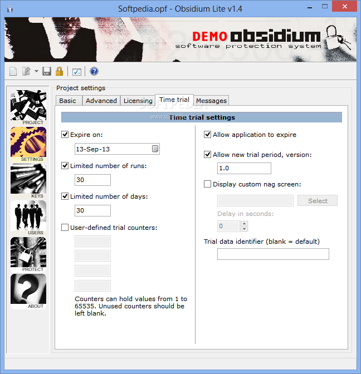Minimize the Obsidium Lite window

[310, 7]
